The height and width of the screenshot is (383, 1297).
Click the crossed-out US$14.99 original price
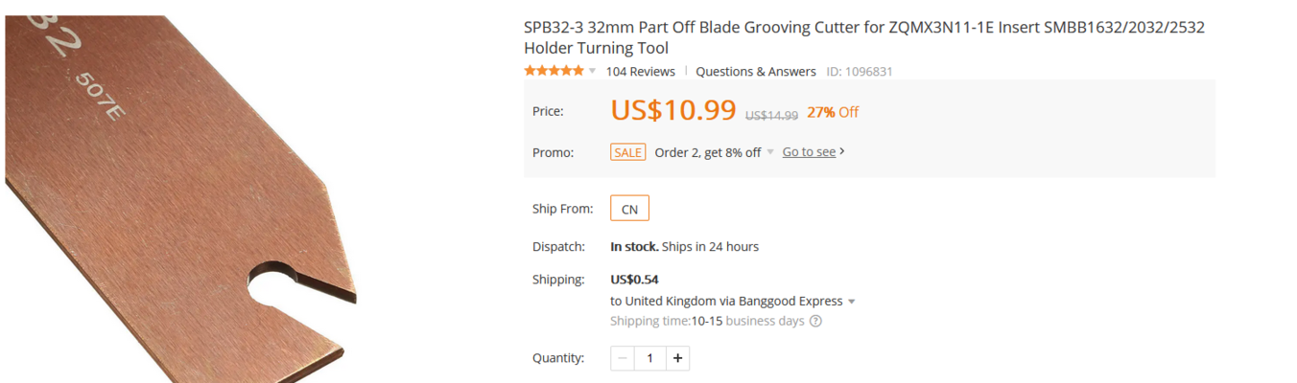coord(771,115)
